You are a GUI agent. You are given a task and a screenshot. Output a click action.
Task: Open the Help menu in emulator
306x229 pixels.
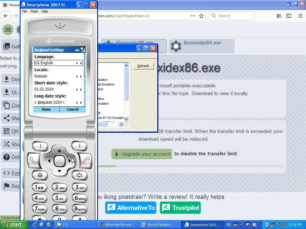(45, 11)
